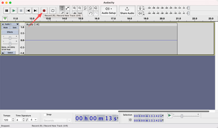Click the Share Audio button
The width and height of the screenshot is (218, 128).
127,11
